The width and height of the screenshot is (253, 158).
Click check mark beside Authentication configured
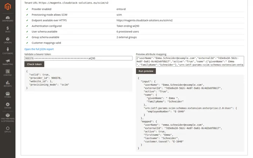coord(27,26)
